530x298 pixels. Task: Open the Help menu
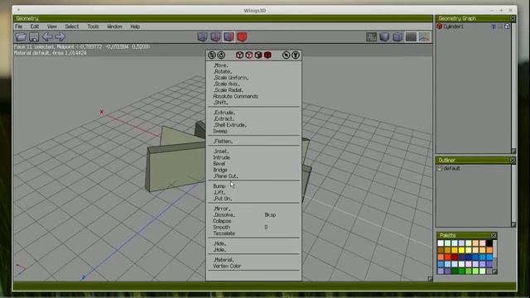point(135,26)
